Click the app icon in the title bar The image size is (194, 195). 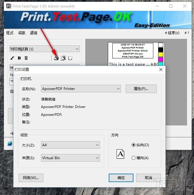(x=9, y=6)
